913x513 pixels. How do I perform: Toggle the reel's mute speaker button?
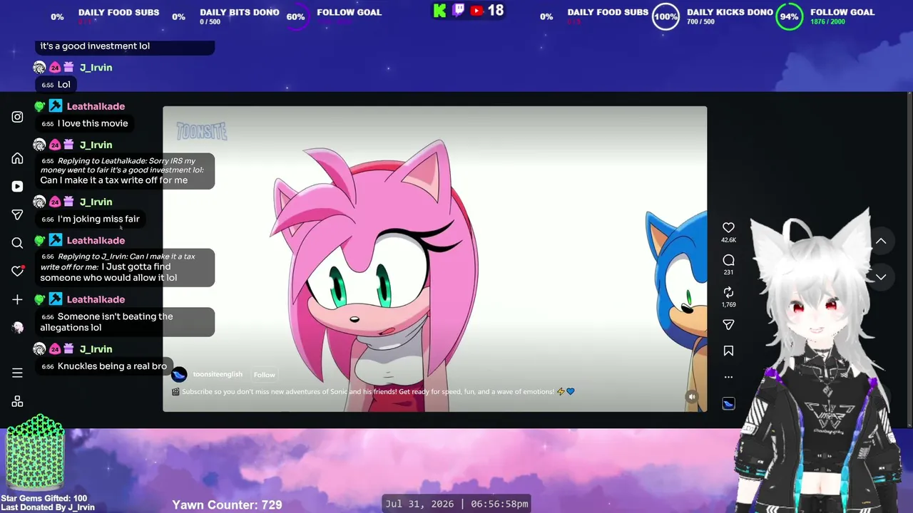click(691, 397)
